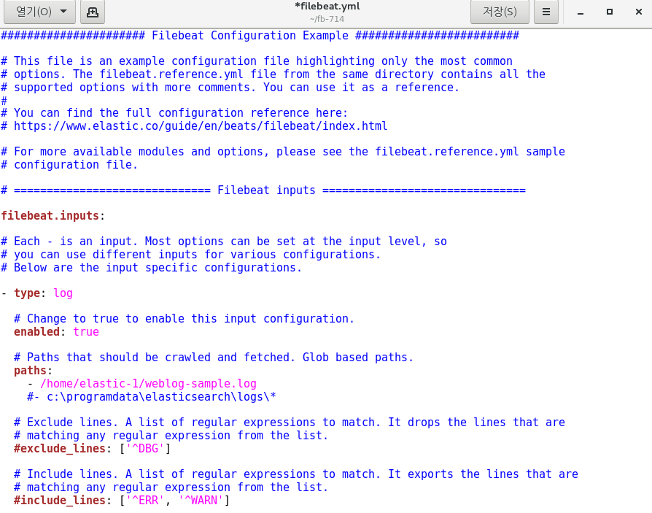Image resolution: width=652 pixels, height=513 pixels.
Task: Maximize the gedit window
Action: click(610, 12)
